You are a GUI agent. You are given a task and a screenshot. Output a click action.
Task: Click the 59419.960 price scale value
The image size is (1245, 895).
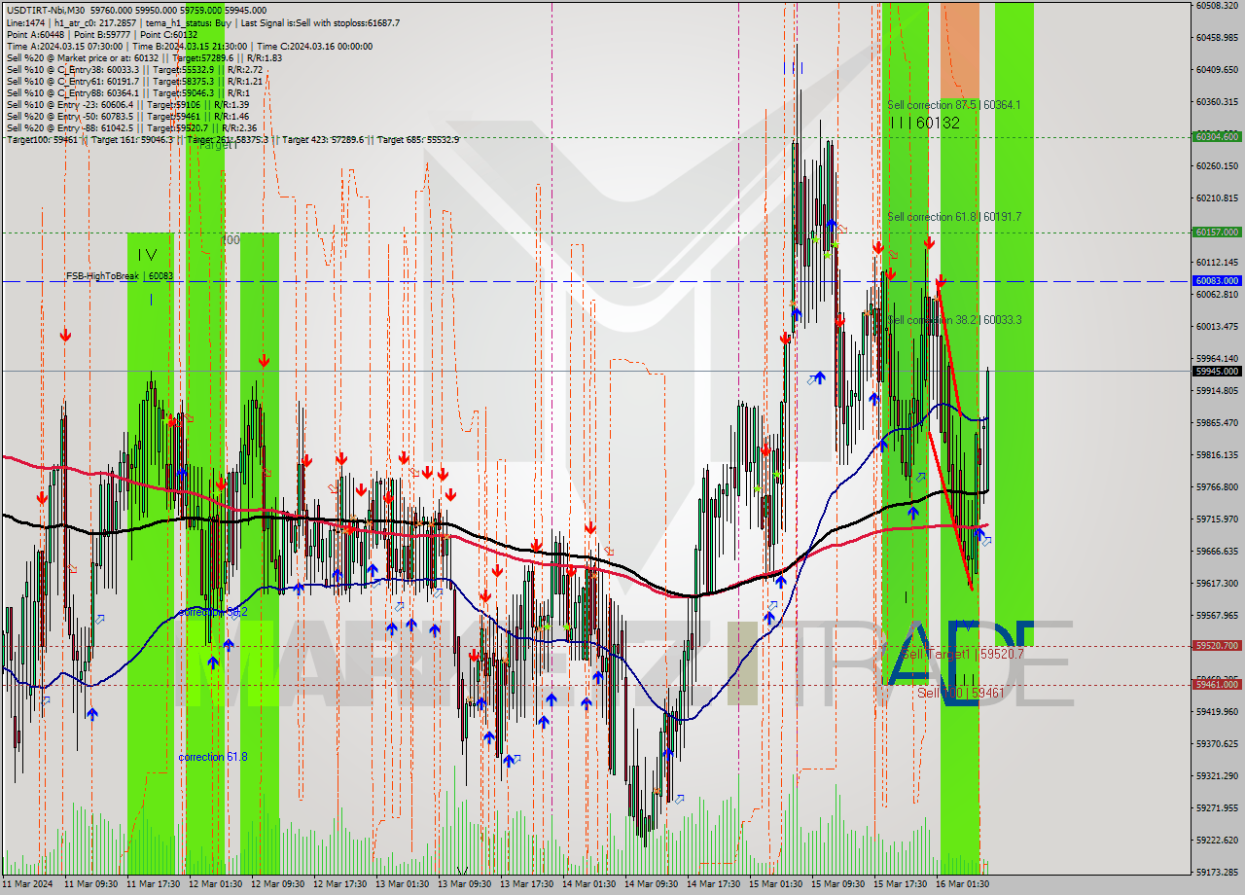click(1217, 712)
